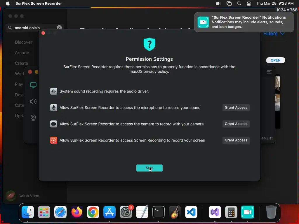Viewport: 299px width, 224px height.
Task: Expand the Filters dropdown in App Store
Action: pos(274,34)
